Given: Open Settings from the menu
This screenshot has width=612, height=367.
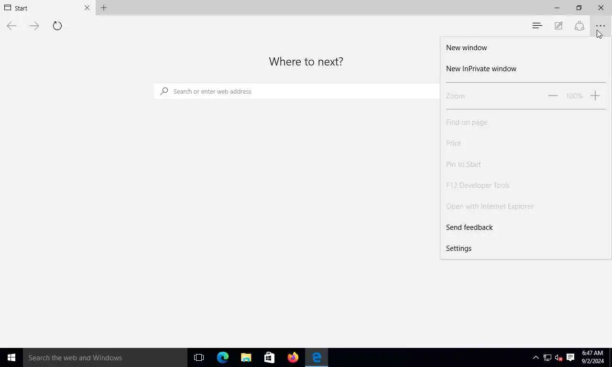Looking at the screenshot, I should pyautogui.click(x=525, y=248).
